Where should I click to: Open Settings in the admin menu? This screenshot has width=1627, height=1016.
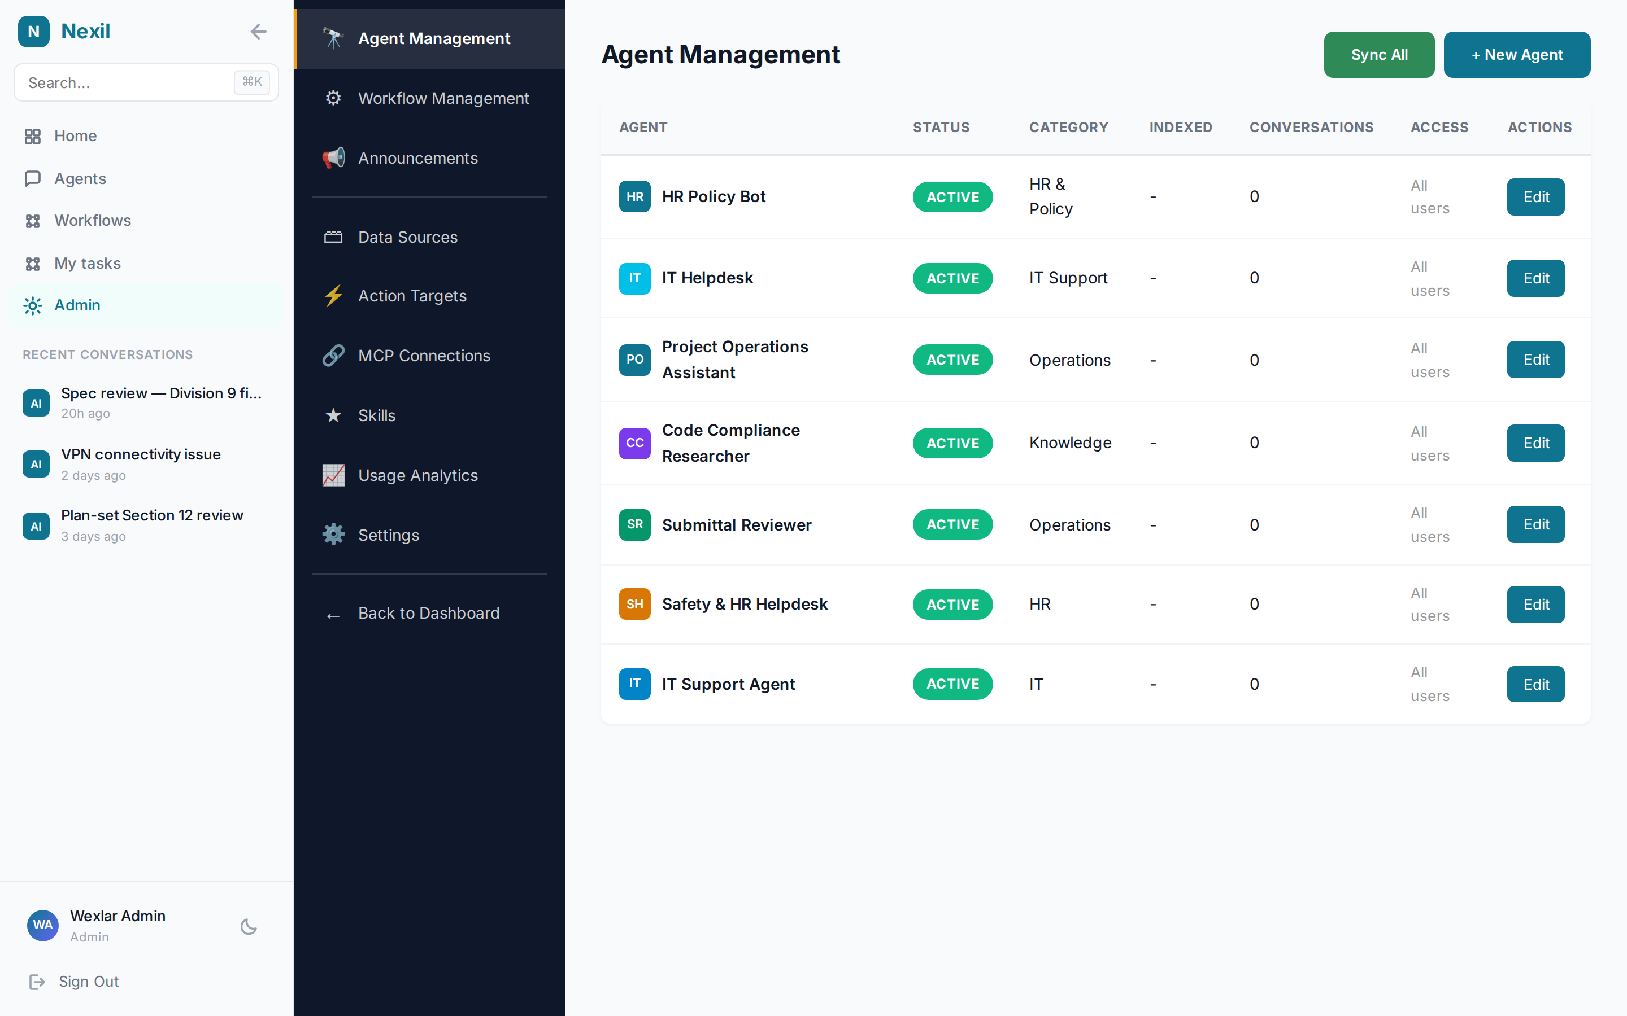click(x=429, y=535)
